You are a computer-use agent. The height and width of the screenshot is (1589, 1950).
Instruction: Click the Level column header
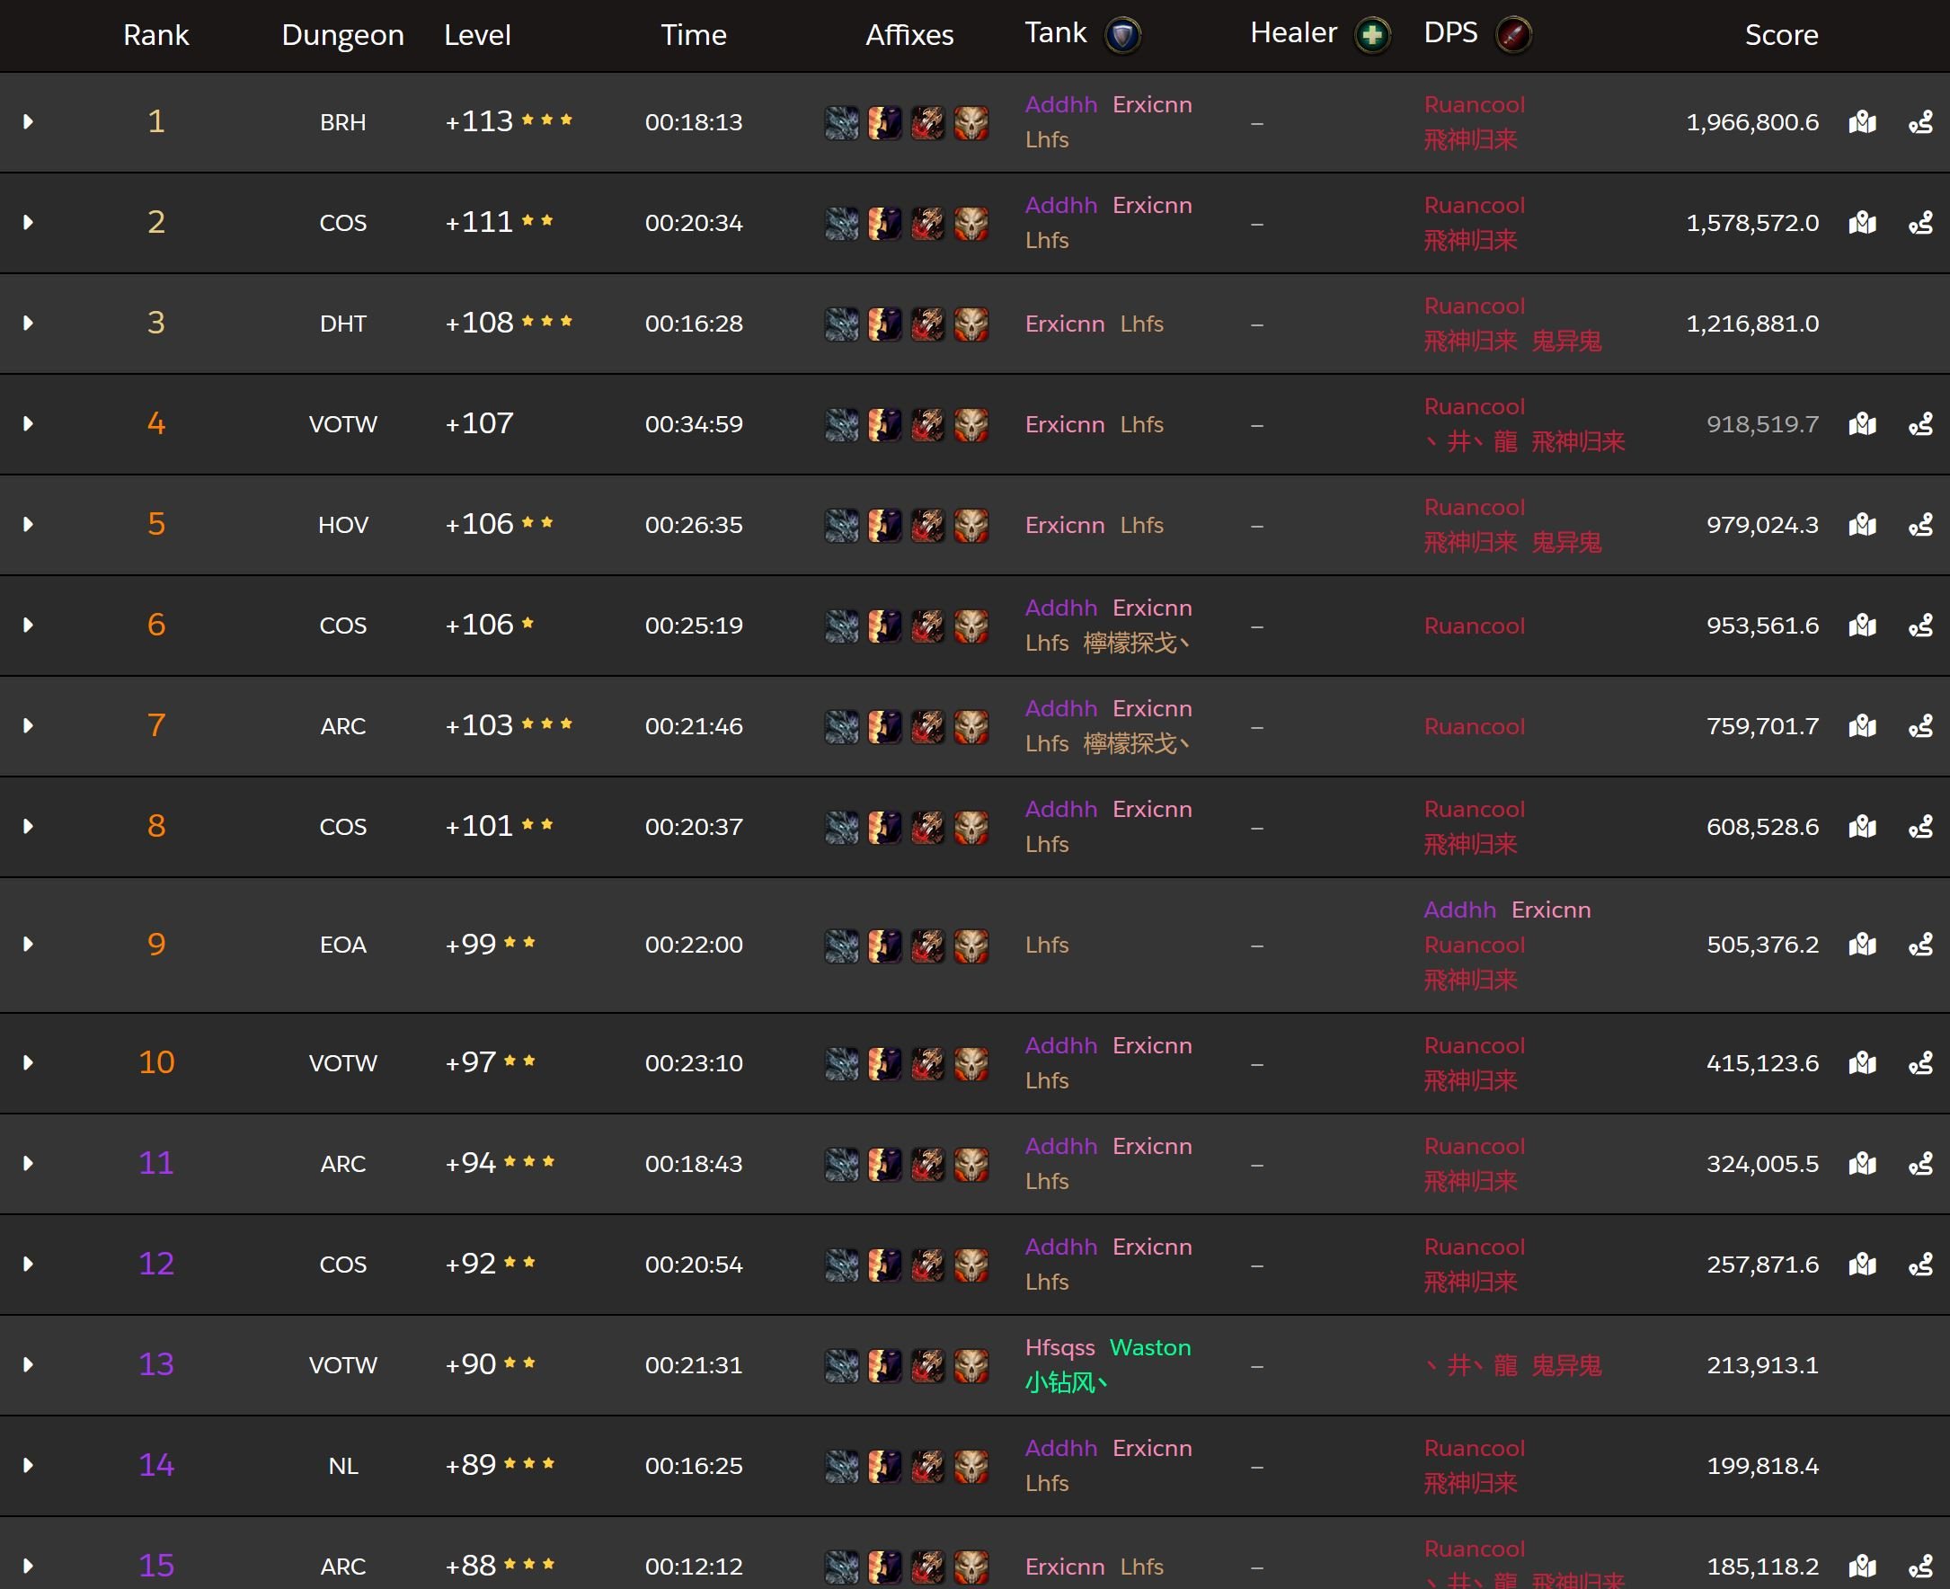point(477,35)
